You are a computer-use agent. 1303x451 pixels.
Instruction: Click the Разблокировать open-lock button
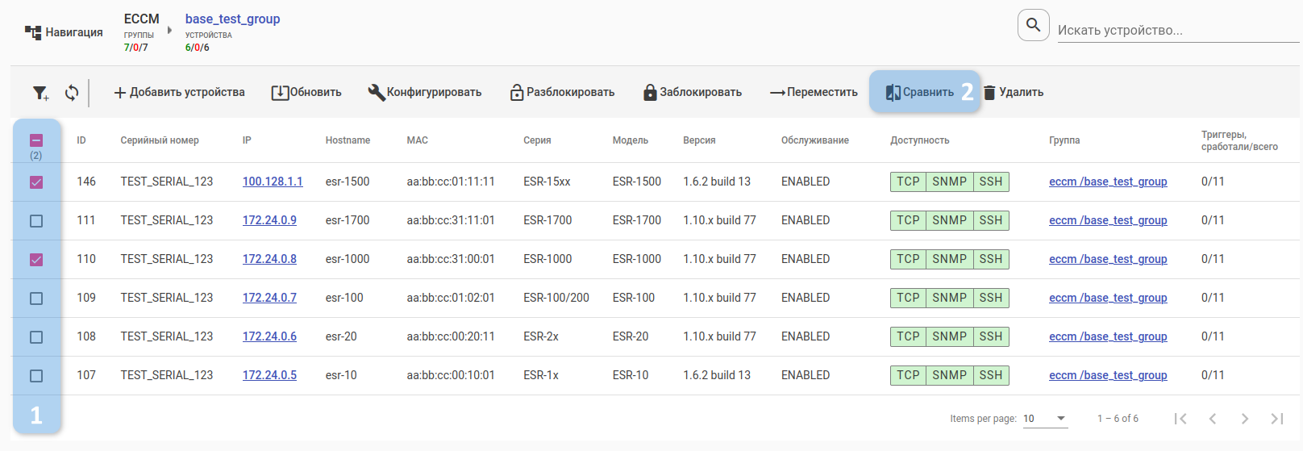tap(562, 93)
